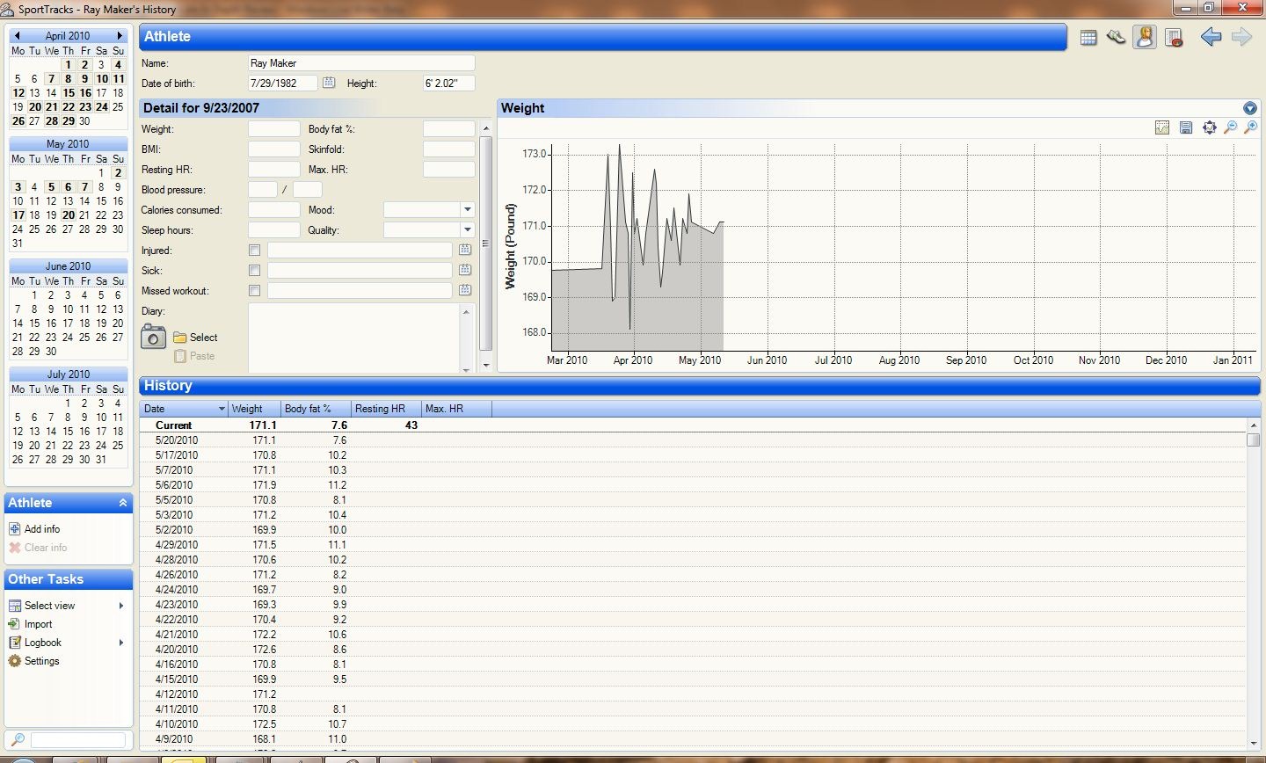Select May 17 in the calendar
1266x763 pixels.
(x=18, y=214)
